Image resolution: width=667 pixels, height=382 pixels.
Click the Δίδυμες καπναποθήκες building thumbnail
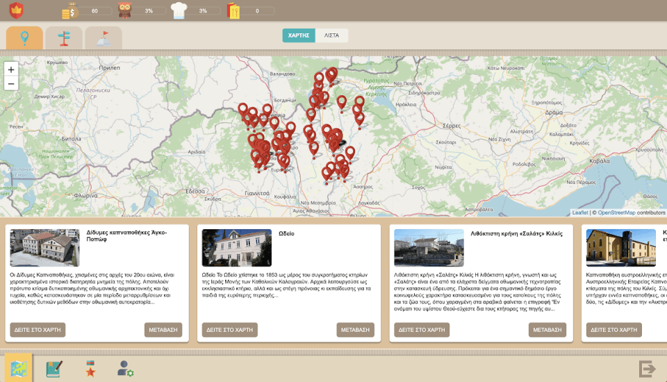pyautogui.click(x=44, y=248)
